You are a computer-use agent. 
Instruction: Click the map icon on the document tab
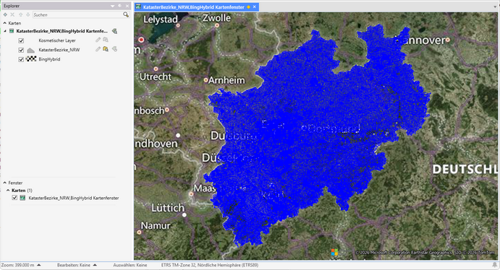(138, 6)
